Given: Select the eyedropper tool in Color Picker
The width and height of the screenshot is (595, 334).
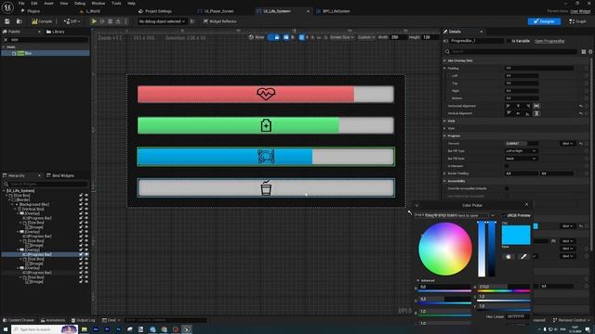Looking at the screenshot, I should pos(523,256).
